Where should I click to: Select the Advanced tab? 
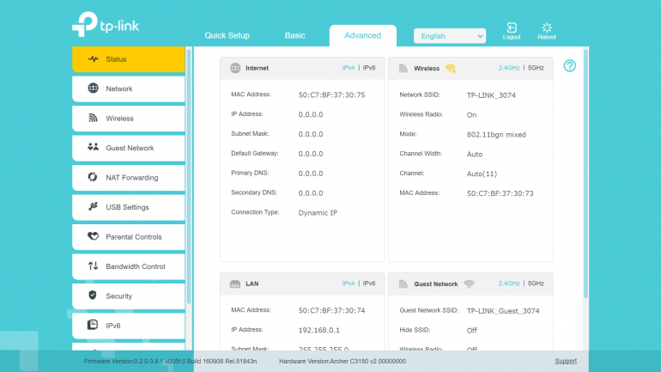coord(362,36)
